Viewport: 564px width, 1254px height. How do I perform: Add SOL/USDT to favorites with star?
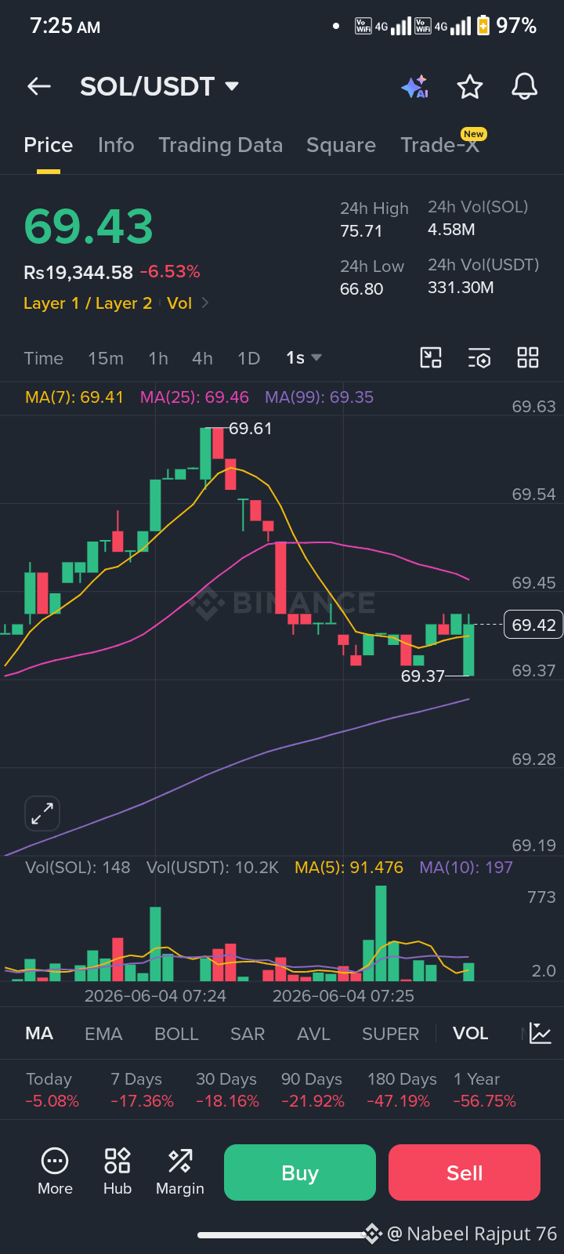click(x=470, y=86)
